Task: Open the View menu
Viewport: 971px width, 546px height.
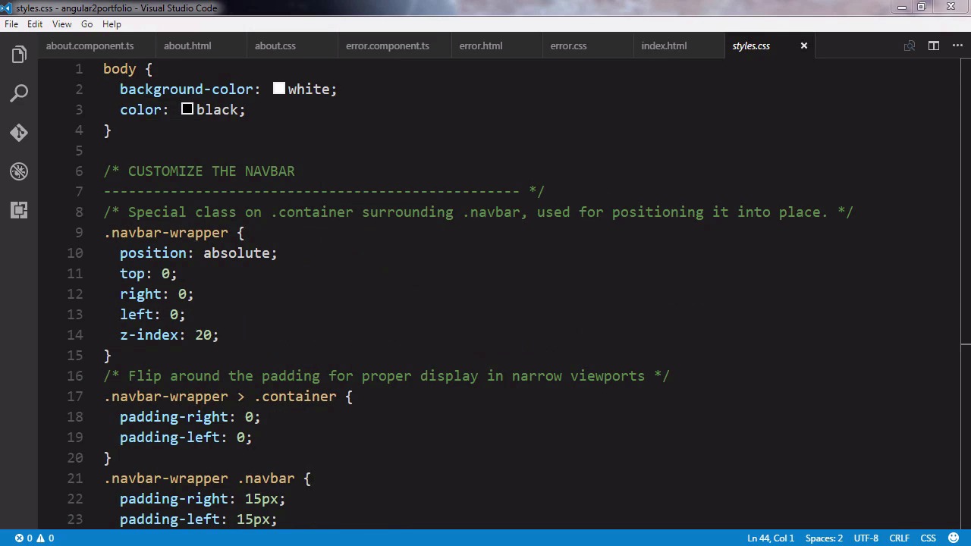Action: (62, 24)
